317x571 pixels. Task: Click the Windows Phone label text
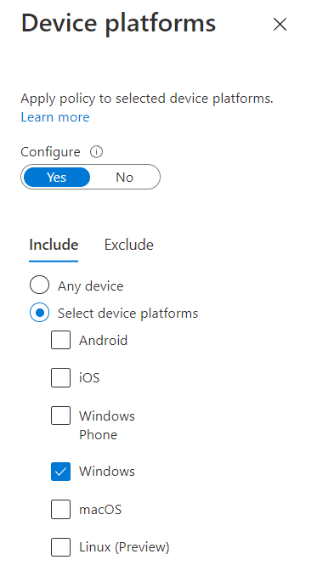(107, 425)
